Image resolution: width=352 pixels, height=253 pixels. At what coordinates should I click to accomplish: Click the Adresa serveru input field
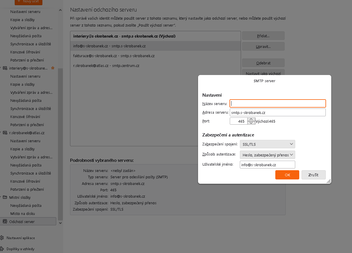point(278,113)
